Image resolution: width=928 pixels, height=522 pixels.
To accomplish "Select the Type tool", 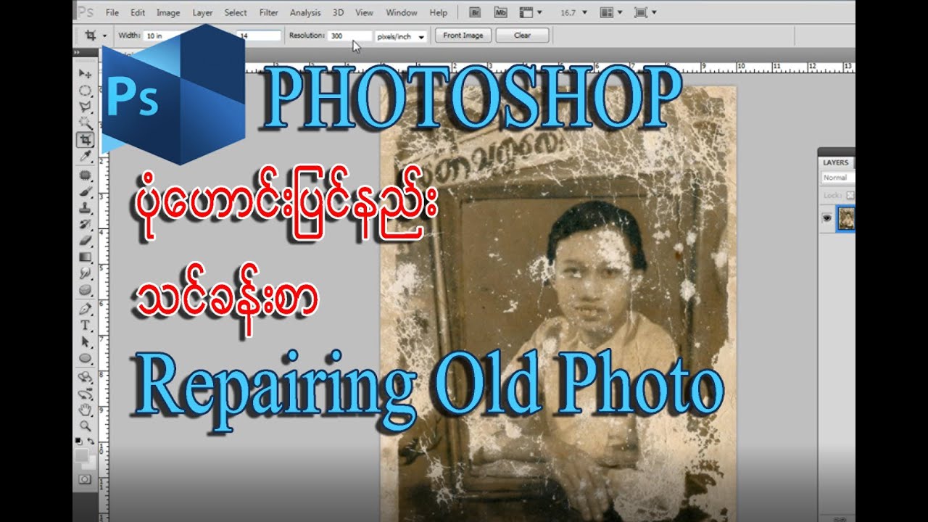I will click(x=86, y=326).
